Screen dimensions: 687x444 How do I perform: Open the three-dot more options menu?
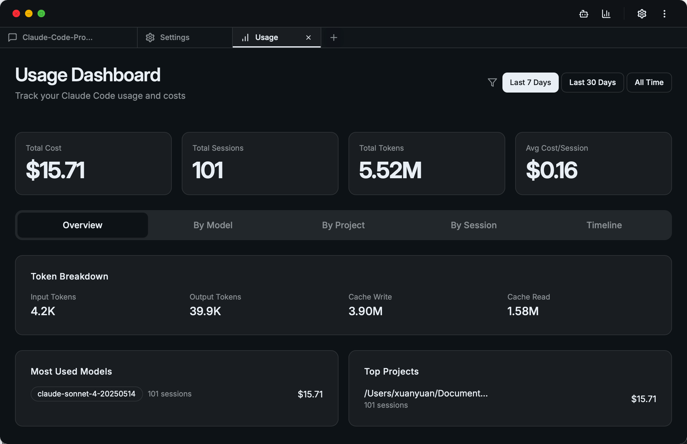point(664,14)
